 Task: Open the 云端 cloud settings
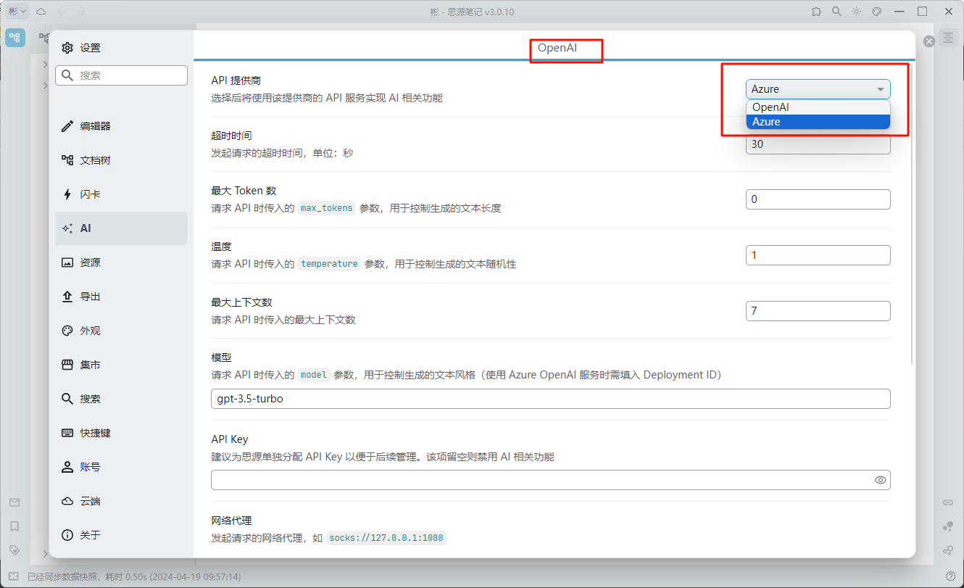click(x=122, y=501)
